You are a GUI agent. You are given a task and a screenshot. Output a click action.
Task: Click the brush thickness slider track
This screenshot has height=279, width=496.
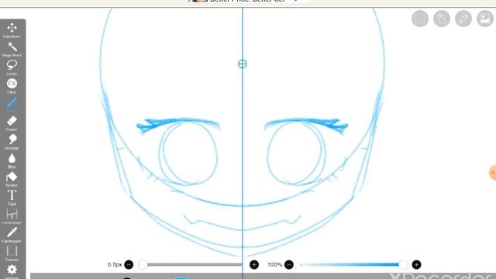tap(191, 264)
